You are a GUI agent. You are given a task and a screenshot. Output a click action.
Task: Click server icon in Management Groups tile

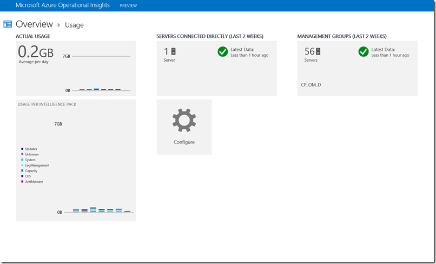(318, 51)
